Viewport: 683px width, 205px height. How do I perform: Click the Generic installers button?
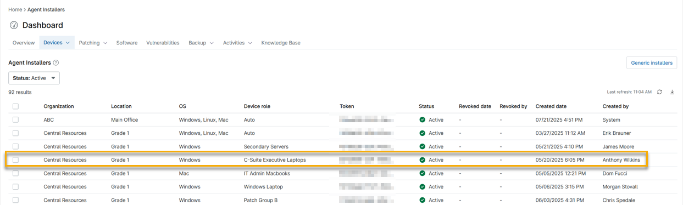652,63
